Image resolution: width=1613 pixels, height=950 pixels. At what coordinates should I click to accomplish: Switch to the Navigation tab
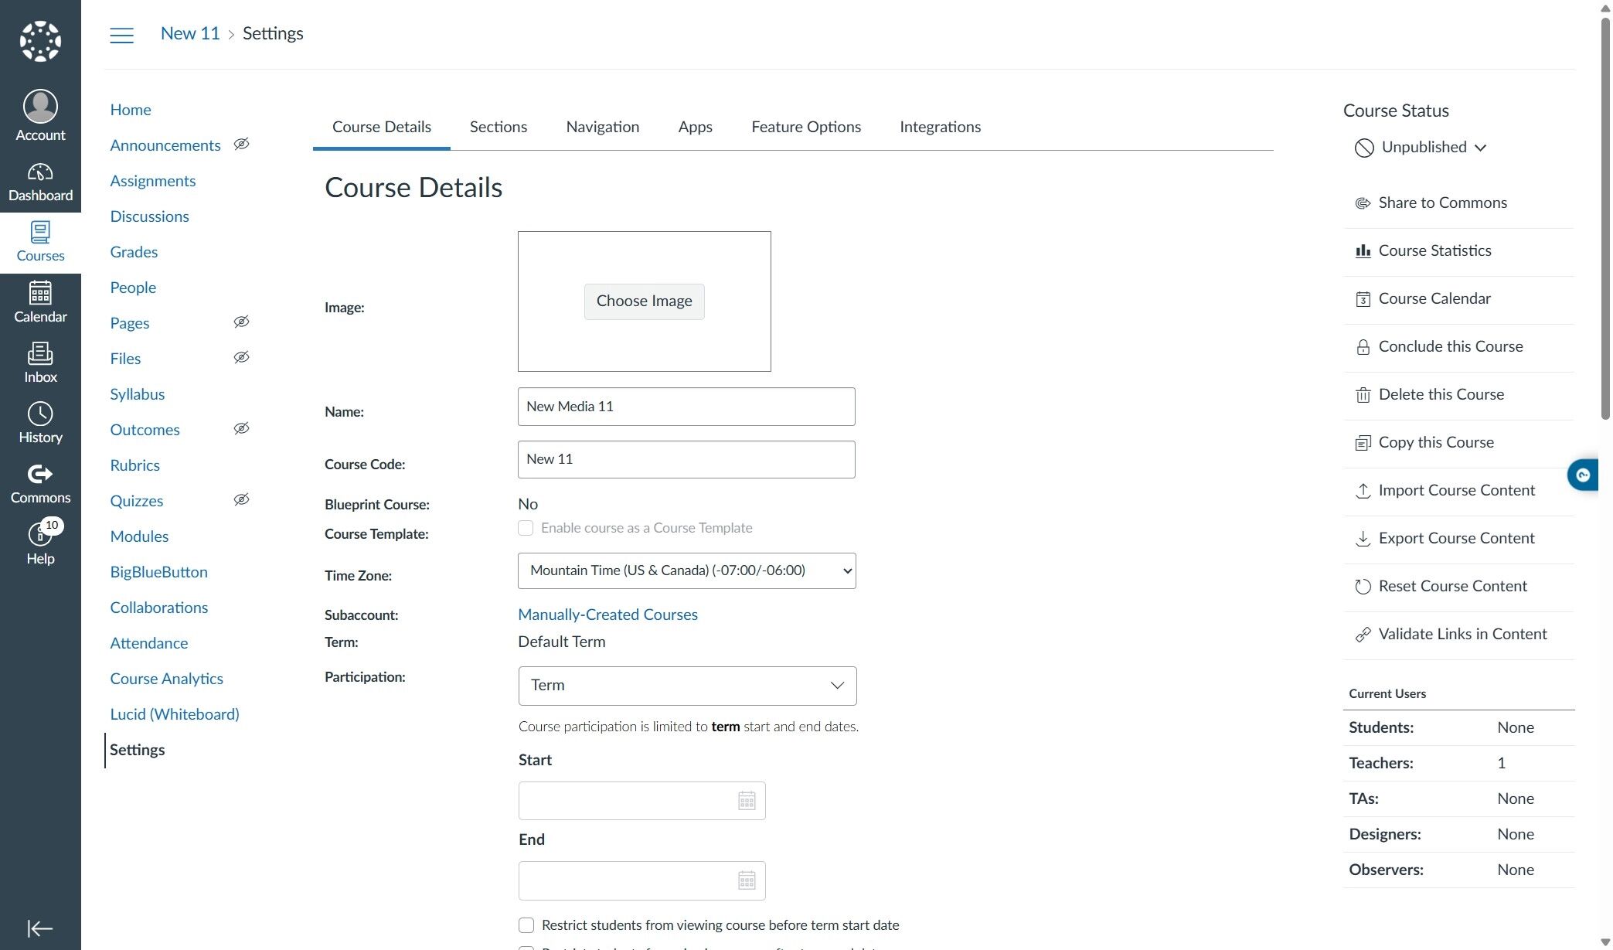(x=602, y=127)
